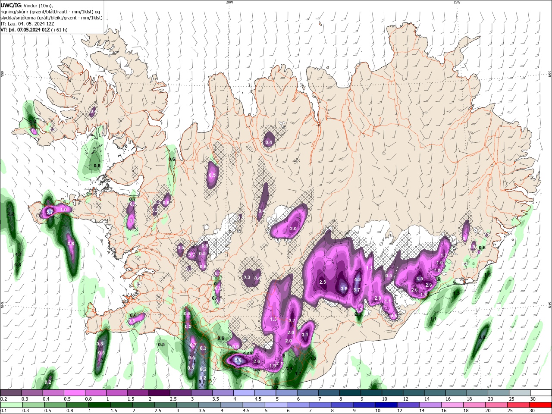Click the 1.2 rain value on the south coast
The width and height of the screenshot is (552, 414).
[313, 358]
